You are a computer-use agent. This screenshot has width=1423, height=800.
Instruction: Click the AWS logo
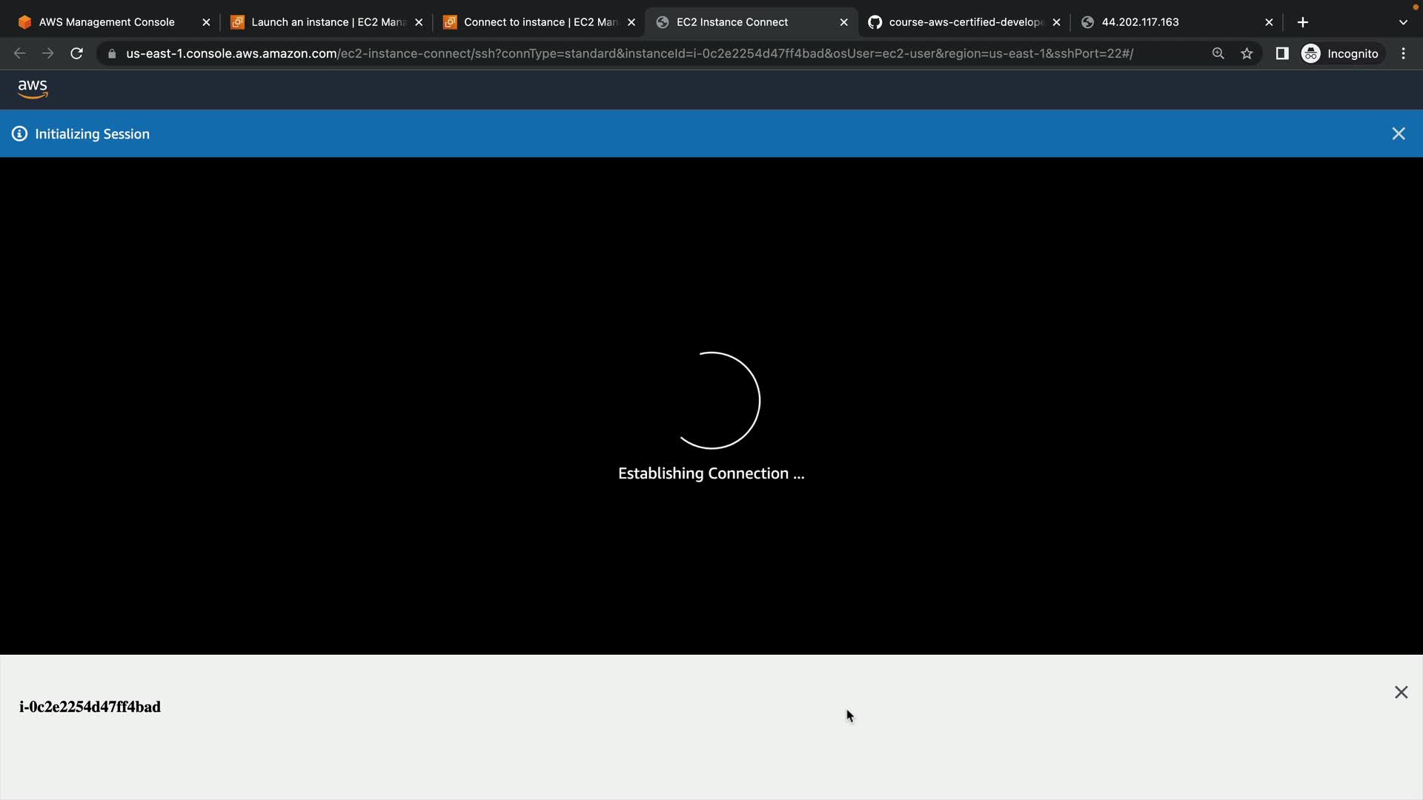pyautogui.click(x=33, y=89)
